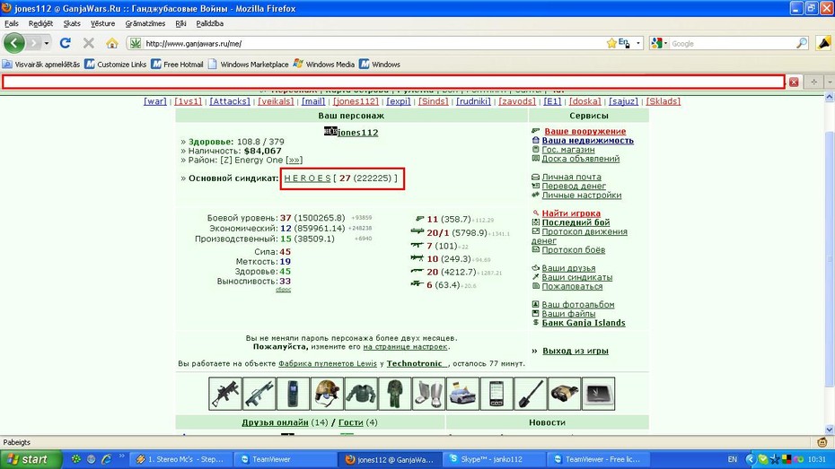Screen dimensions: 835x469
Task: Open a new tab with plus button
Action: pyautogui.click(x=813, y=82)
